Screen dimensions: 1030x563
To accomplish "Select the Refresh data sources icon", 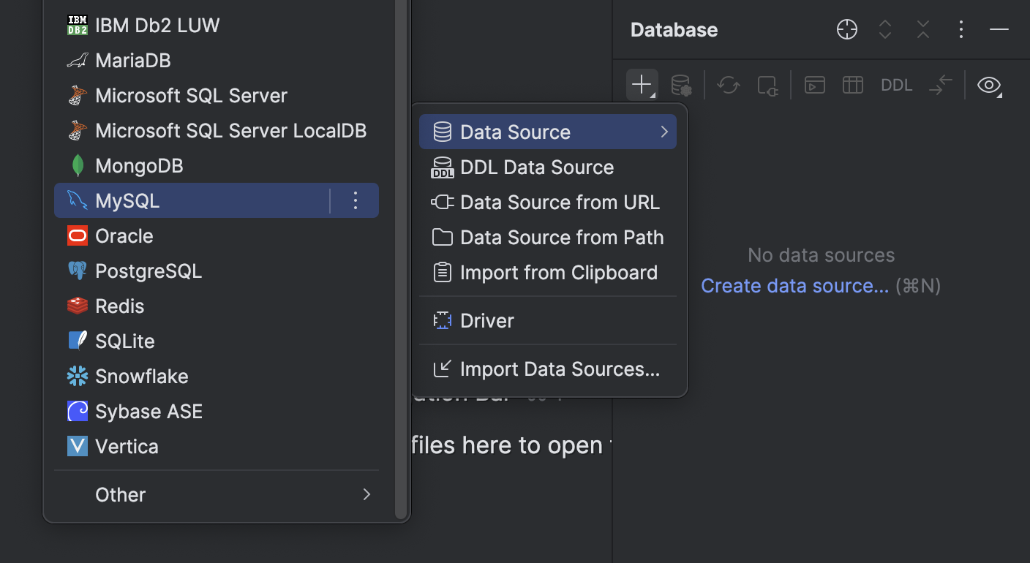I will pos(728,85).
